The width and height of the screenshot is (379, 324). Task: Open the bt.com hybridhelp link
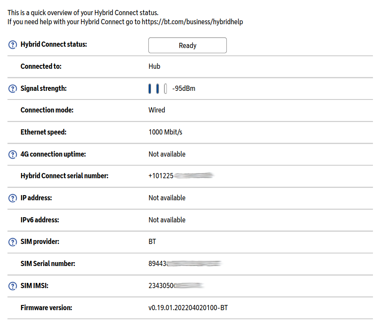pyautogui.click(x=192, y=22)
